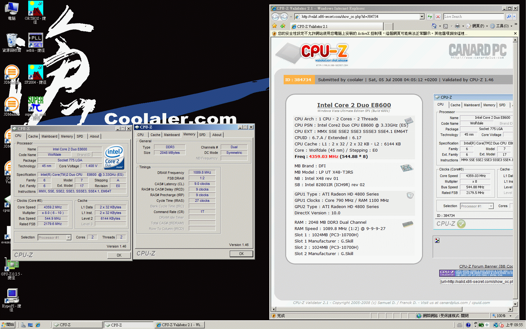Expand the Home button dropdown arrow
The width and height of the screenshot is (526, 329).
440,26
